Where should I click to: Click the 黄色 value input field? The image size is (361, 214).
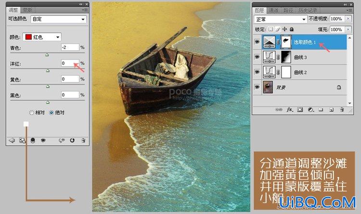coord(70,79)
